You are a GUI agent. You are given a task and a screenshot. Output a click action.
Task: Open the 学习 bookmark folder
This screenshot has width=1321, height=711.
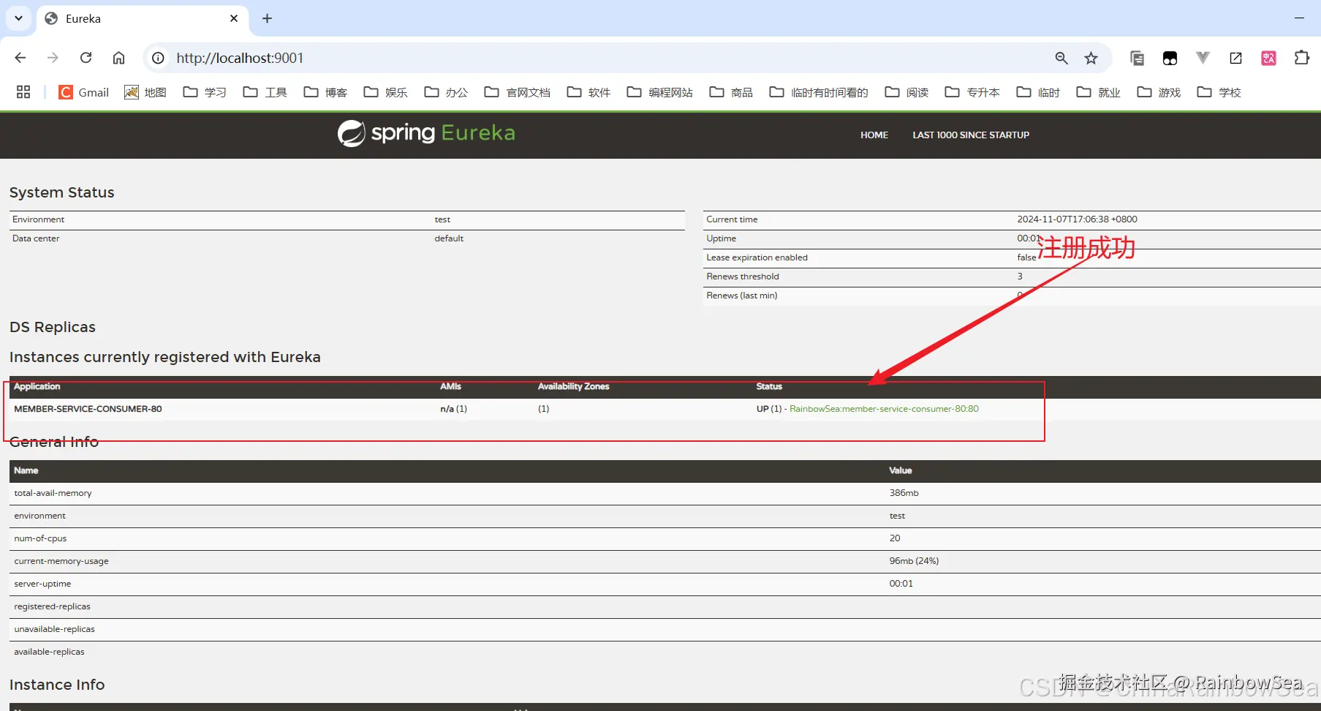coord(205,92)
